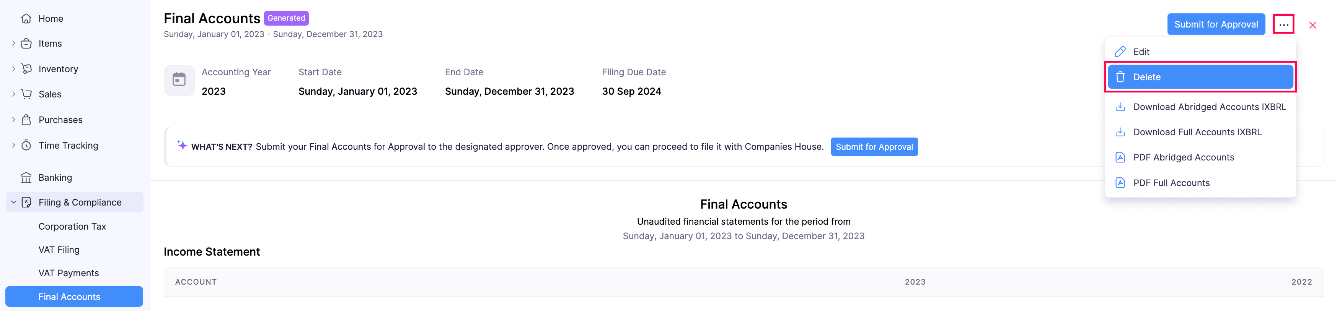Open the three-dots more options button
This screenshot has width=1337, height=311.
click(1283, 24)
